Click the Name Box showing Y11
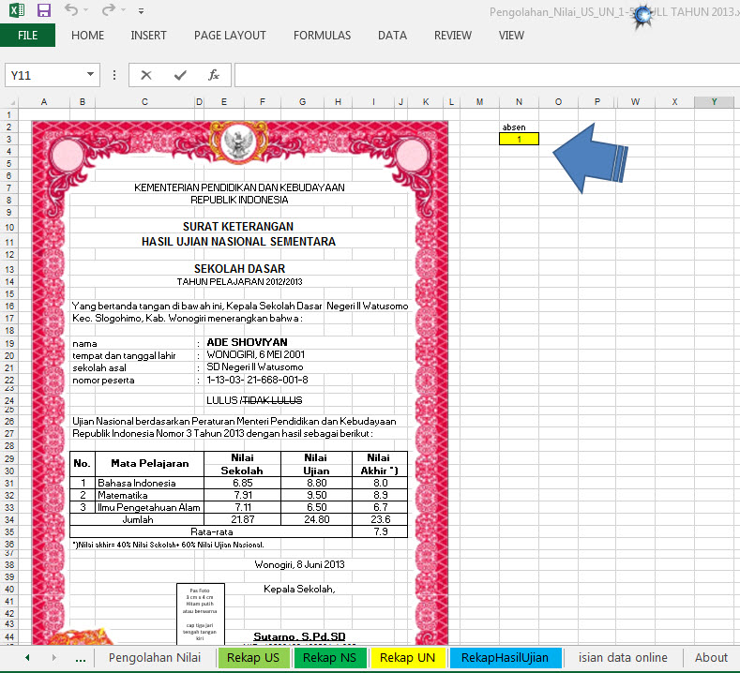This screenshot has width=740, height=673. 45,75
